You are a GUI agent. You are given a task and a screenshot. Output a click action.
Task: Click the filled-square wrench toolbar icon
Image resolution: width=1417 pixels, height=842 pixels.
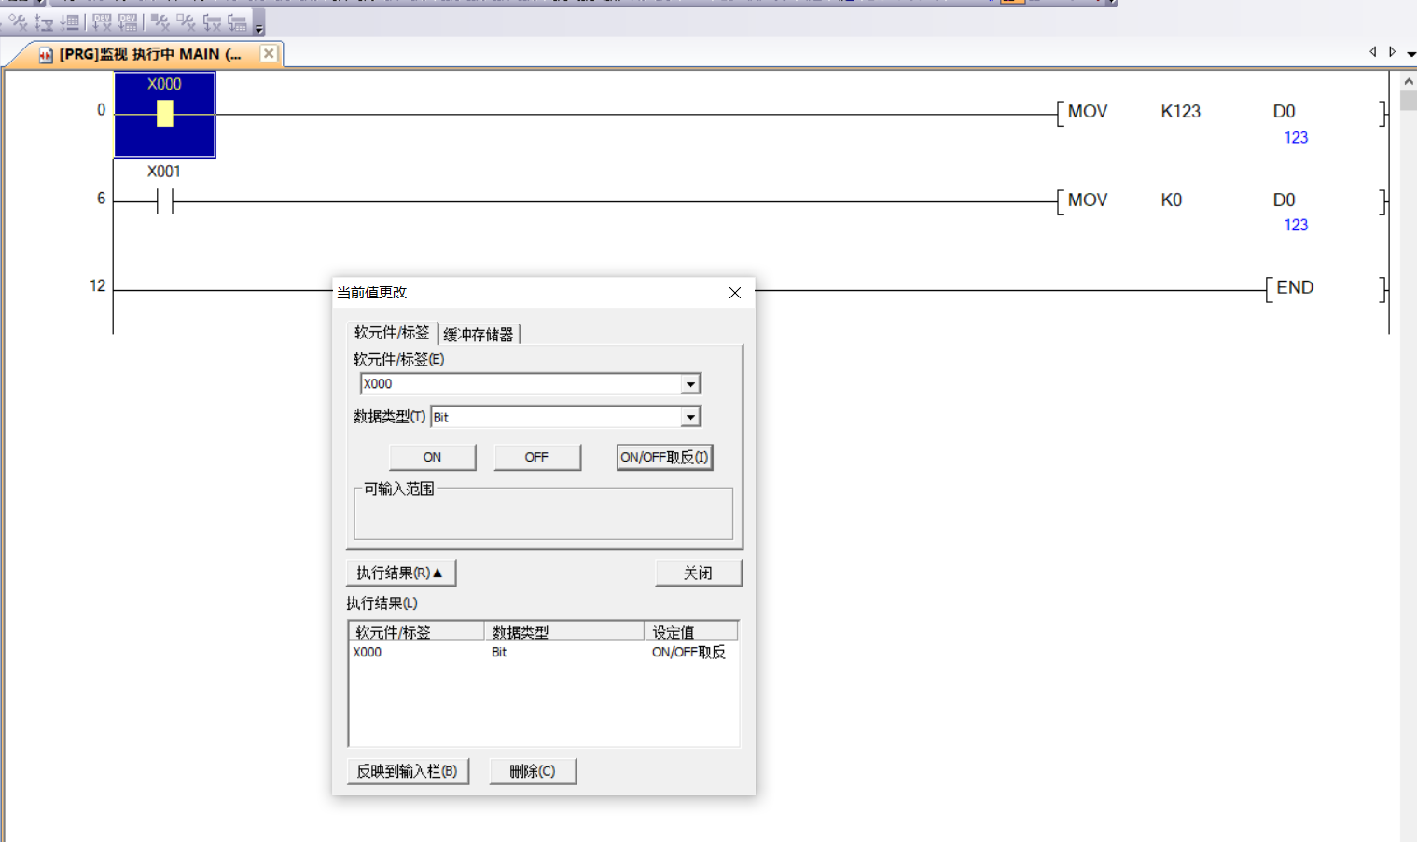click(160, 21)
